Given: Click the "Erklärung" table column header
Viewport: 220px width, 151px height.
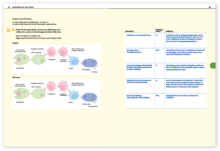Looking at the screenshot, I should (x=170, y=31).
